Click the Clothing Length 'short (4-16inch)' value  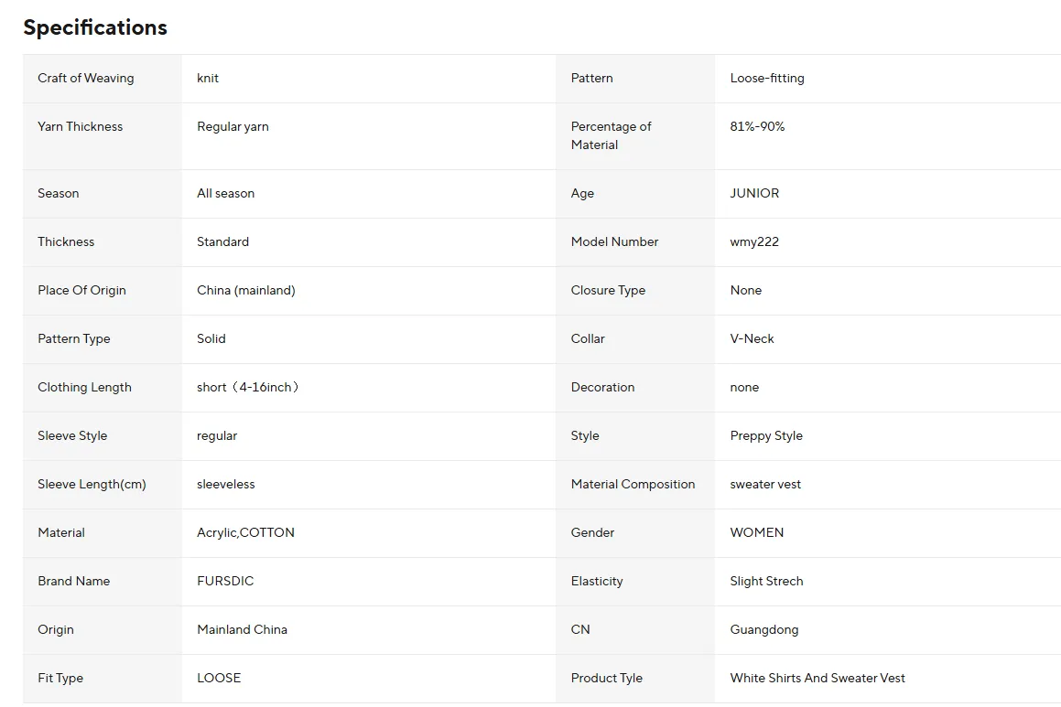click(248, 387)
